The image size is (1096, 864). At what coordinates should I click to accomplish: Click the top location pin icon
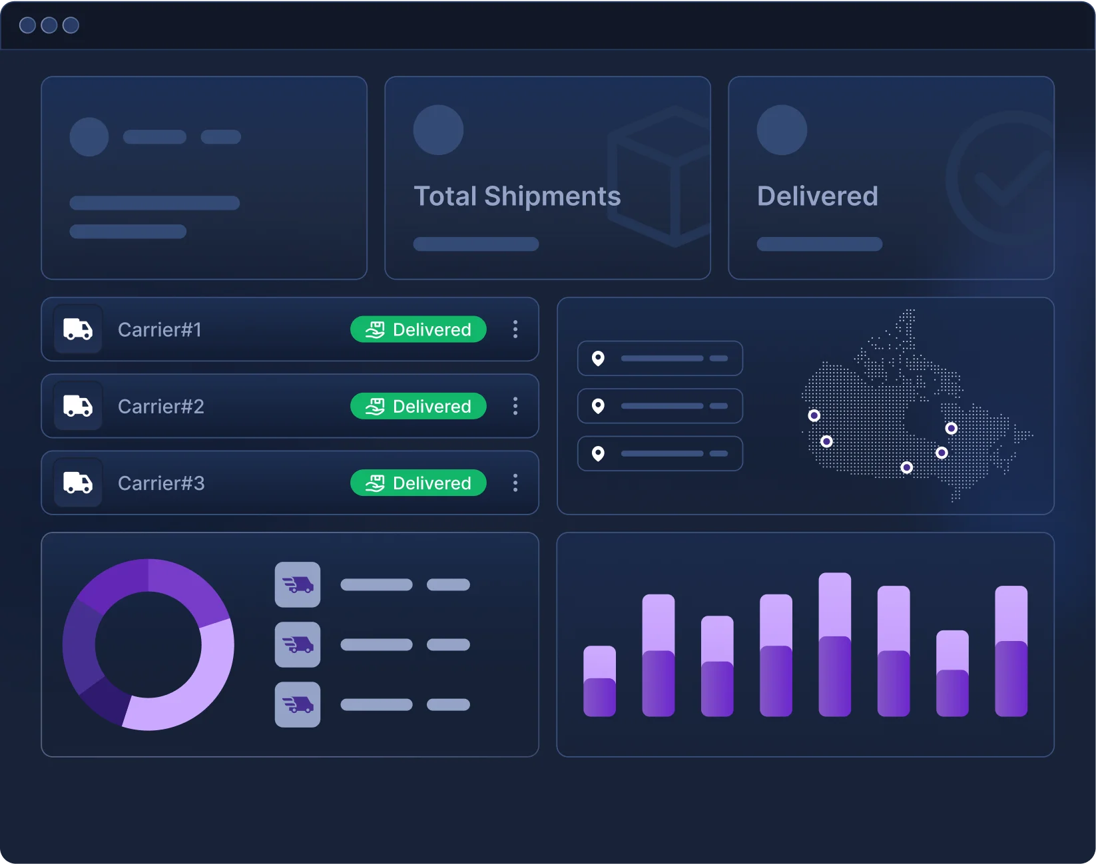coord(598,358)
